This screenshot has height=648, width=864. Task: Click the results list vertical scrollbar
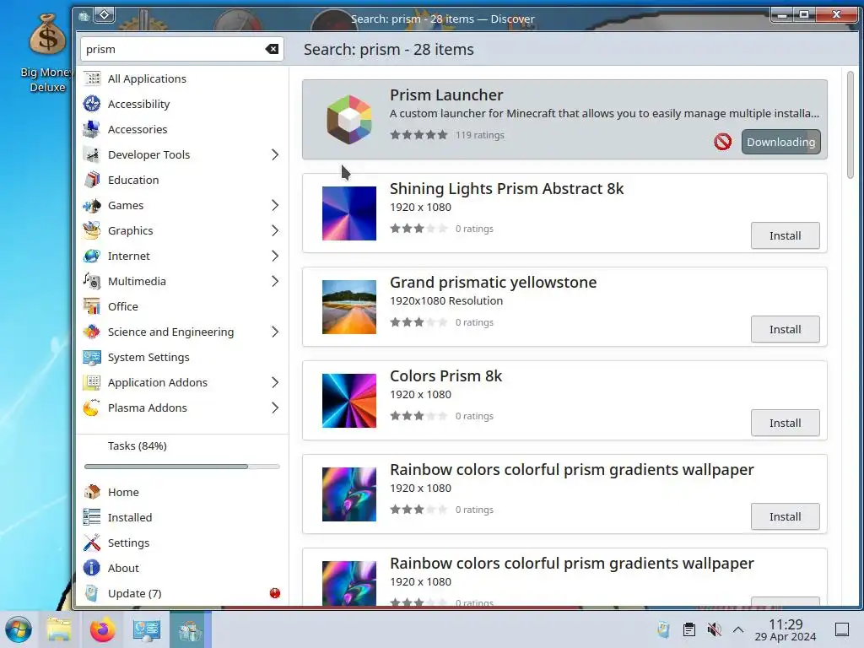[850, 125]
